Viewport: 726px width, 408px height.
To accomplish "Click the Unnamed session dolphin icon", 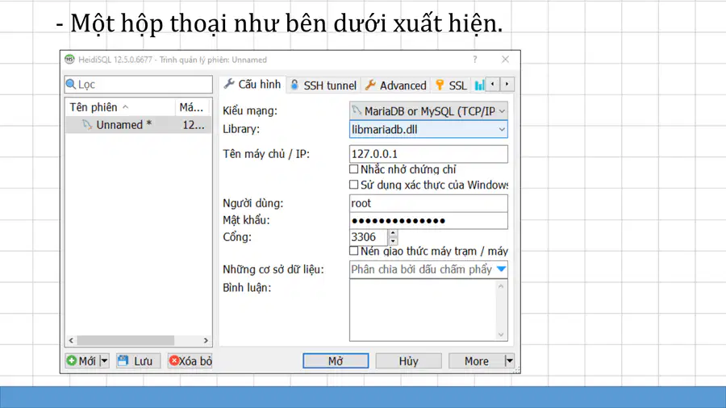I will click(x=87, y=125).
